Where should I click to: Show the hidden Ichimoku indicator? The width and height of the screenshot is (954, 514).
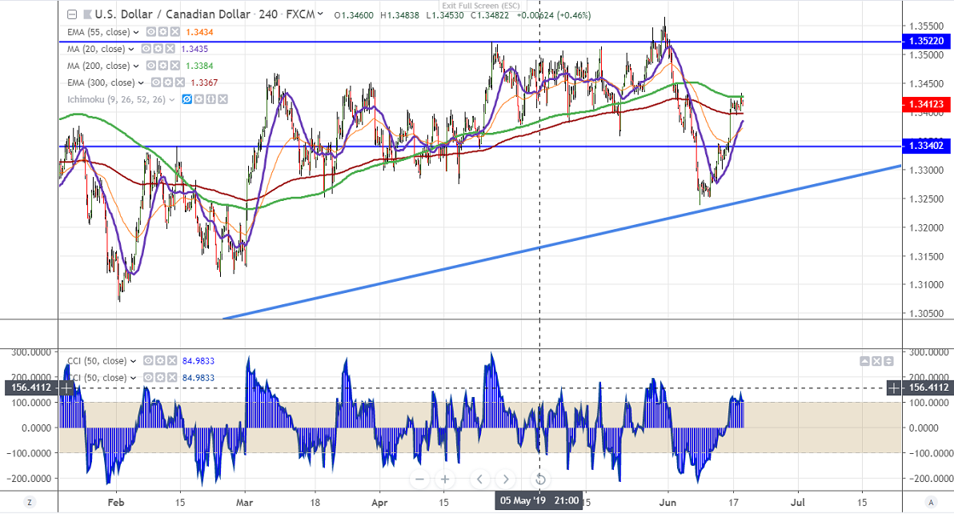tap(186, 99)
